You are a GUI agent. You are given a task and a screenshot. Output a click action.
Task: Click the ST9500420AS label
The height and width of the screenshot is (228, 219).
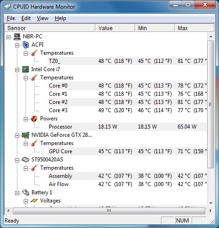pyautogui.click(x=47, y=160)
